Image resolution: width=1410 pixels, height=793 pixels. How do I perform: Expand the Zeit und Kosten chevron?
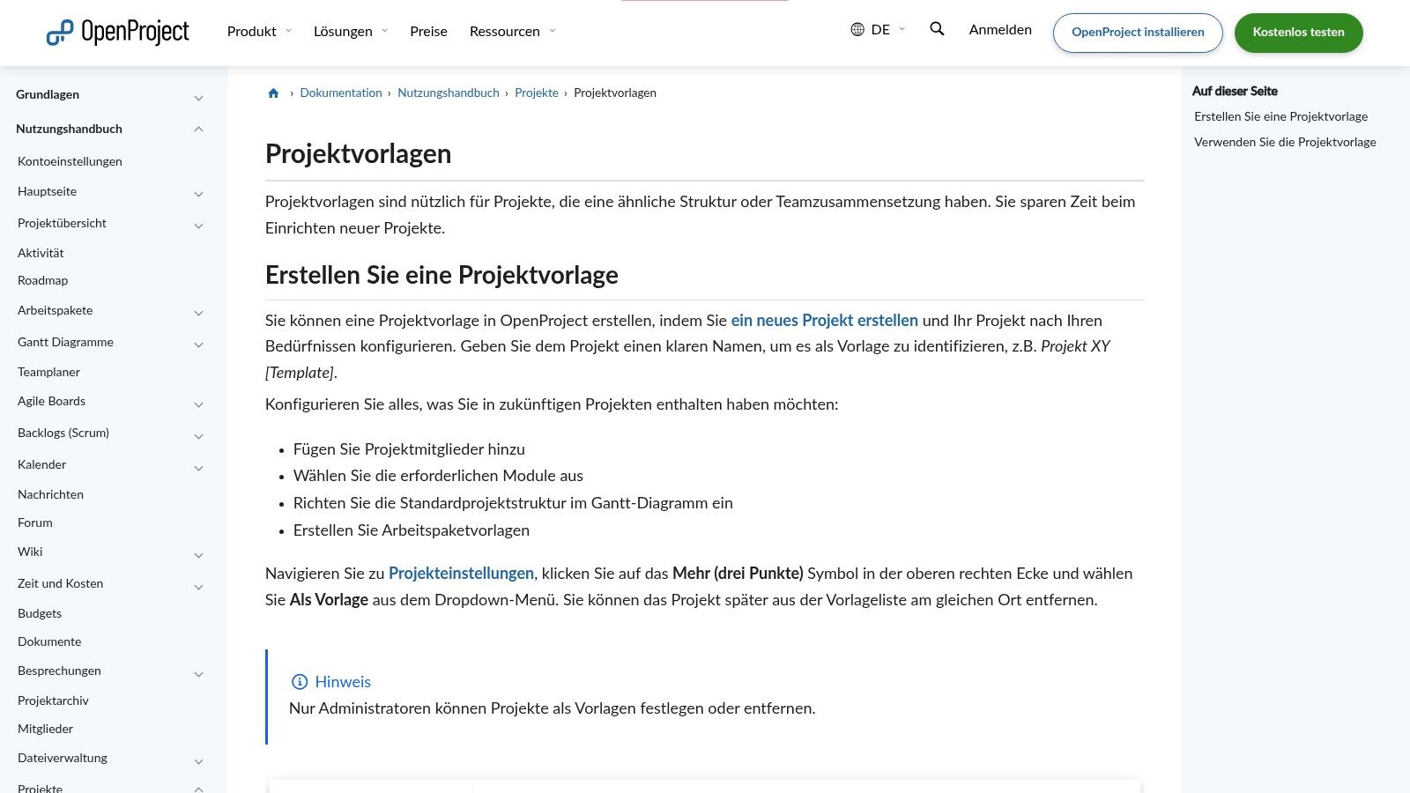click(x=198, y=587)
